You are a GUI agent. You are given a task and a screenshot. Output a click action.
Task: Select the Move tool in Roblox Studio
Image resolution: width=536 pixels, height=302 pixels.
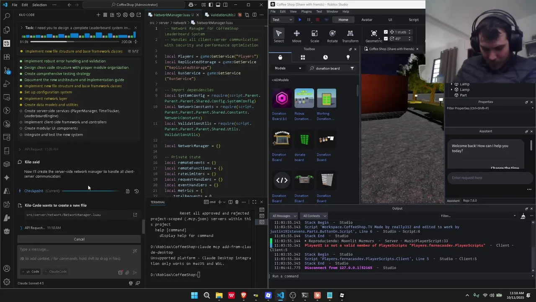point(296,36)
